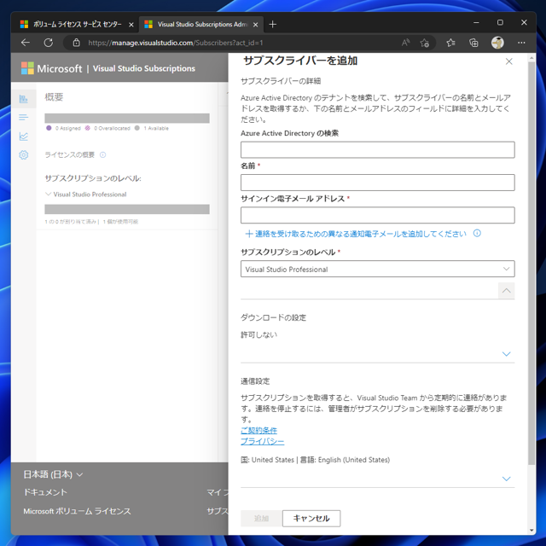Click the Azure Active Directory search field
The width and height of the screenshot is (546, 546).
pos(377,150)
